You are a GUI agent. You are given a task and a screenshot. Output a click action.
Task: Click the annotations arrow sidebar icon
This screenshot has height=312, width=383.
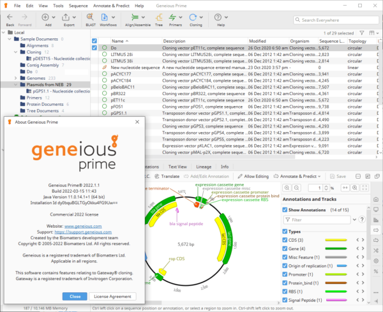coord(376,230)
